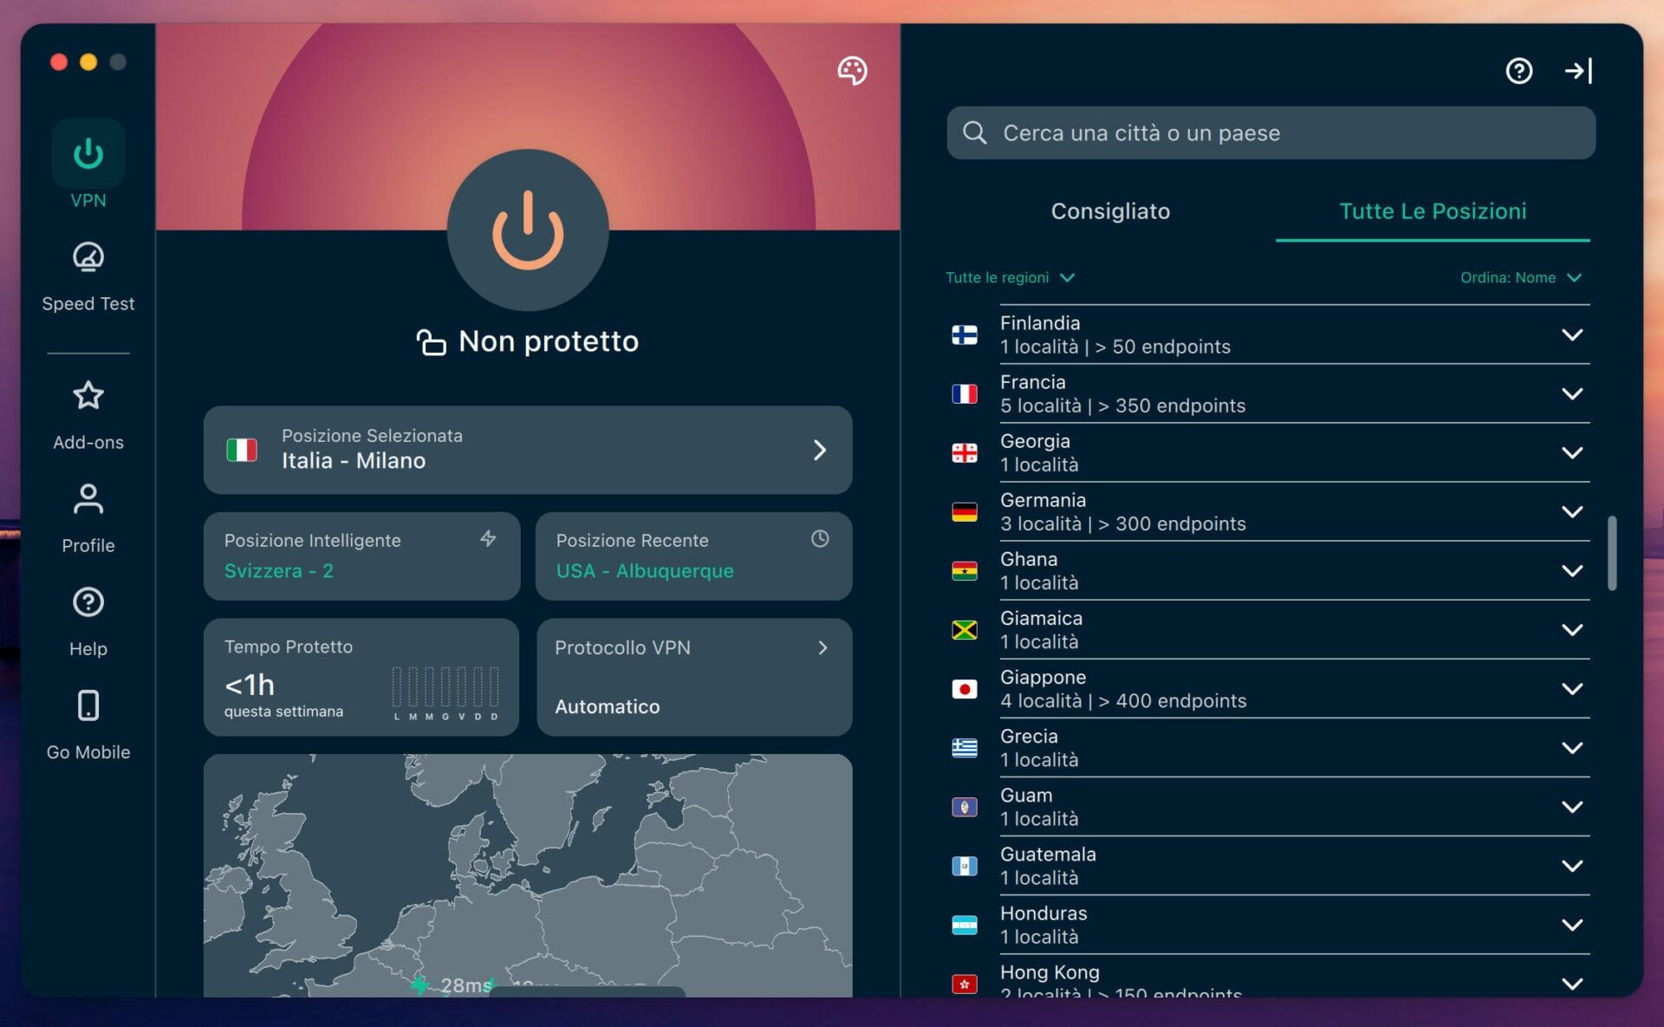Click the help question mark above the search bar
Screen dimensions: 1664x1027
tap(1519, 71)
